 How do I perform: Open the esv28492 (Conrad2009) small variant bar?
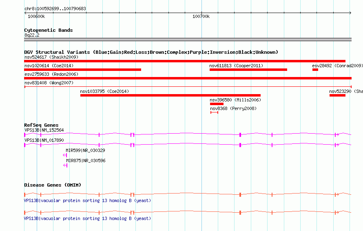click(315, 70)
